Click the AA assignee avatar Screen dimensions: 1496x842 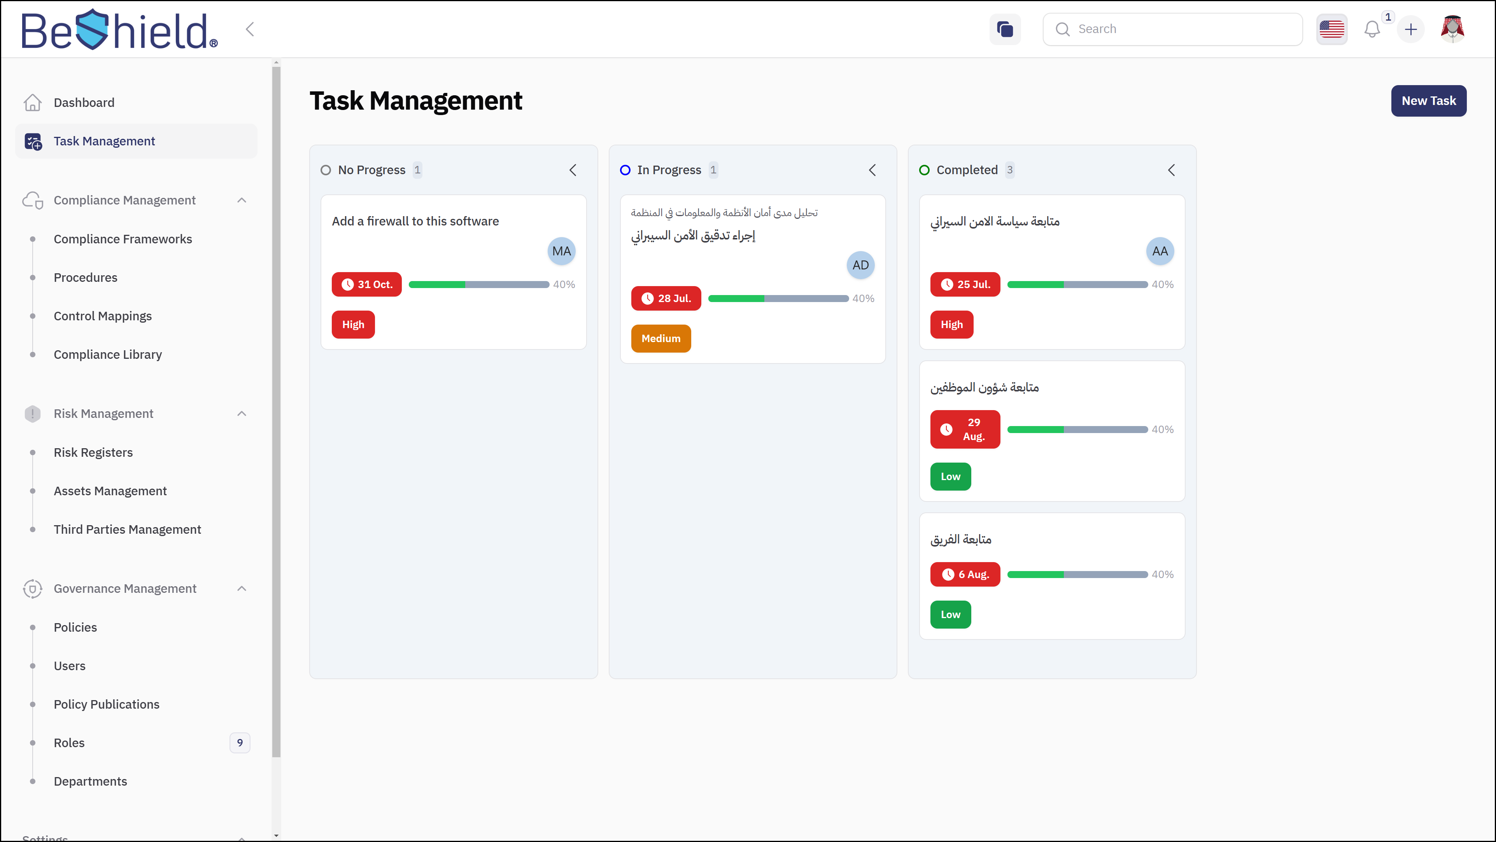pyautogui.click(x=1160, y=251)
